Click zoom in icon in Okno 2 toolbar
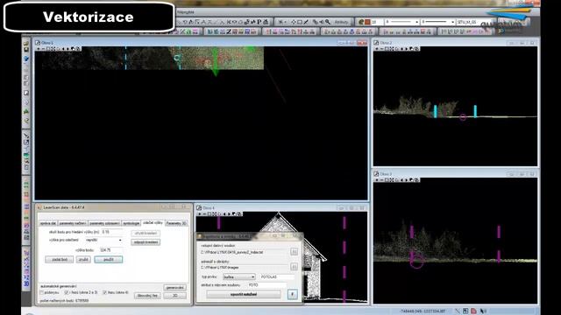561x315 pixels. pos(377,49)
